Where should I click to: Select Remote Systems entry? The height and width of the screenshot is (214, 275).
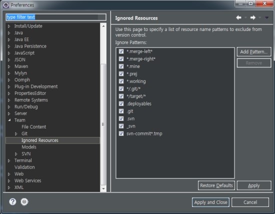[x=31, y=100]
